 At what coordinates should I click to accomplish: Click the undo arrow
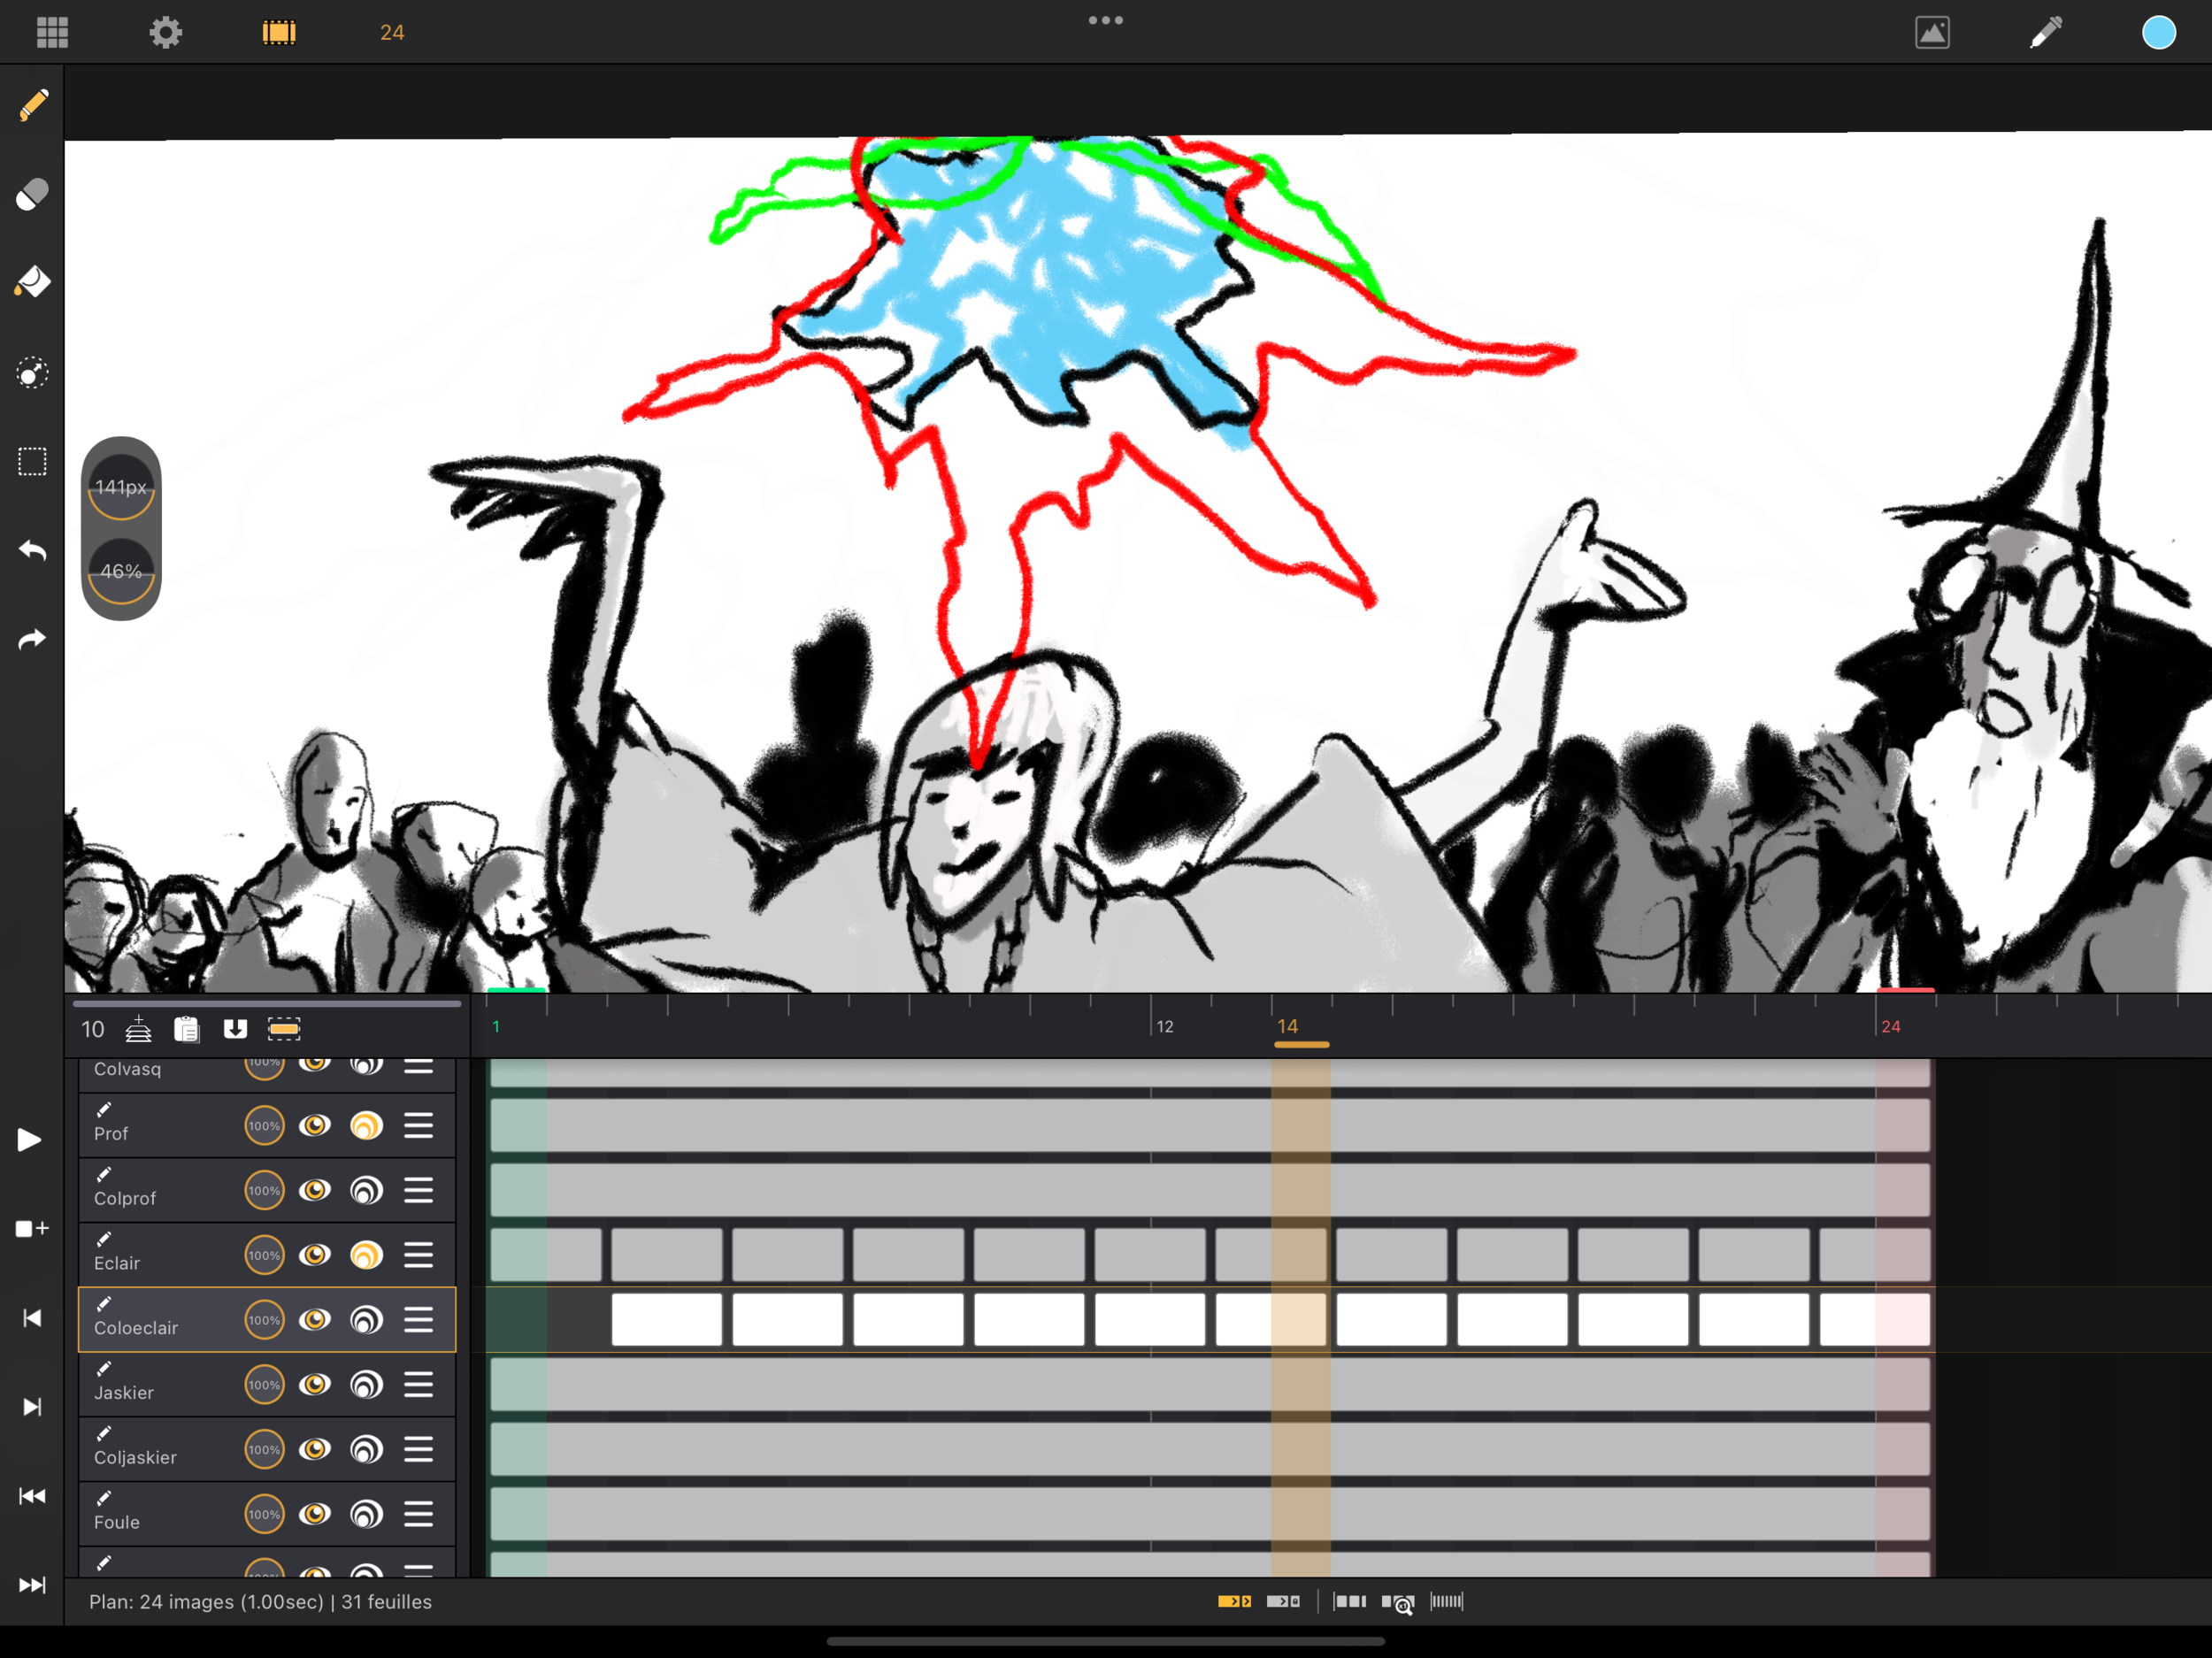point(32,550)
